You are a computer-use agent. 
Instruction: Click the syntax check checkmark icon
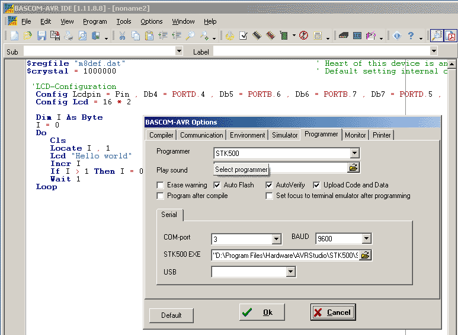[x=244, y=36]
